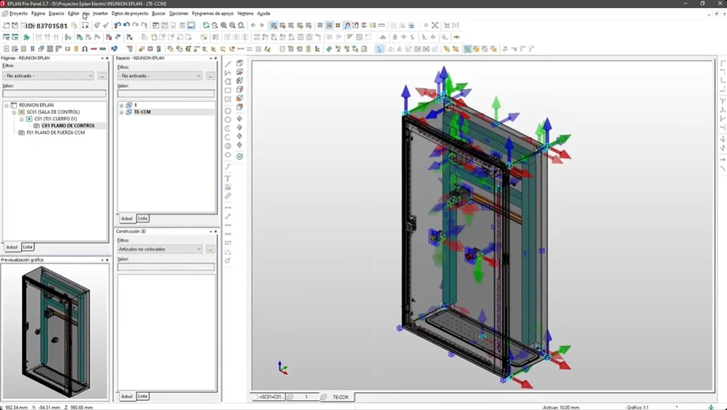
Task: Click the '...' button beside Espacio filter
Action: (x=211, y=76)
